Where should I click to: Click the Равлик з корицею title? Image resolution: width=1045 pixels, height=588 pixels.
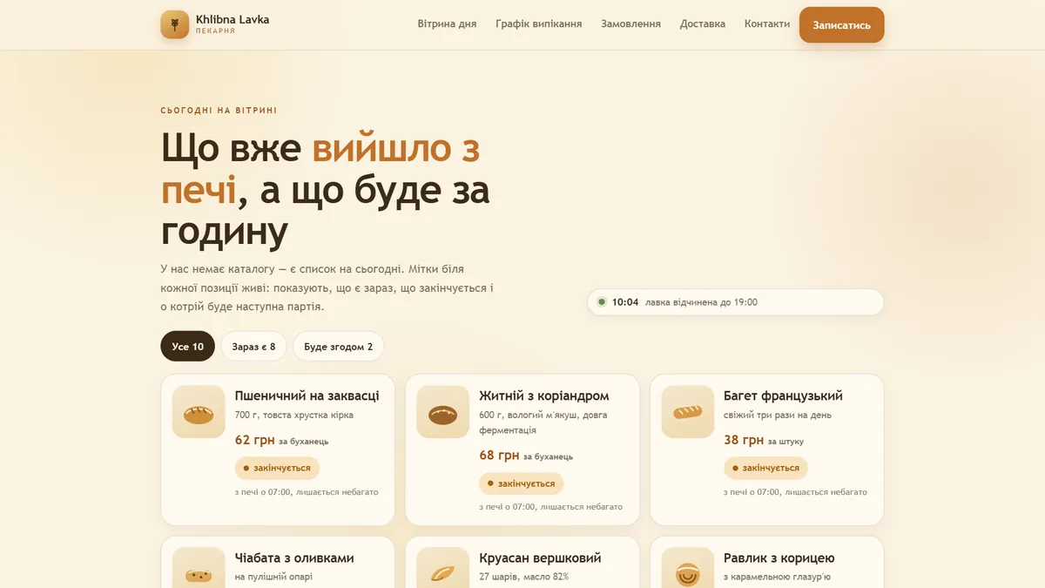[x=779, y=558]
